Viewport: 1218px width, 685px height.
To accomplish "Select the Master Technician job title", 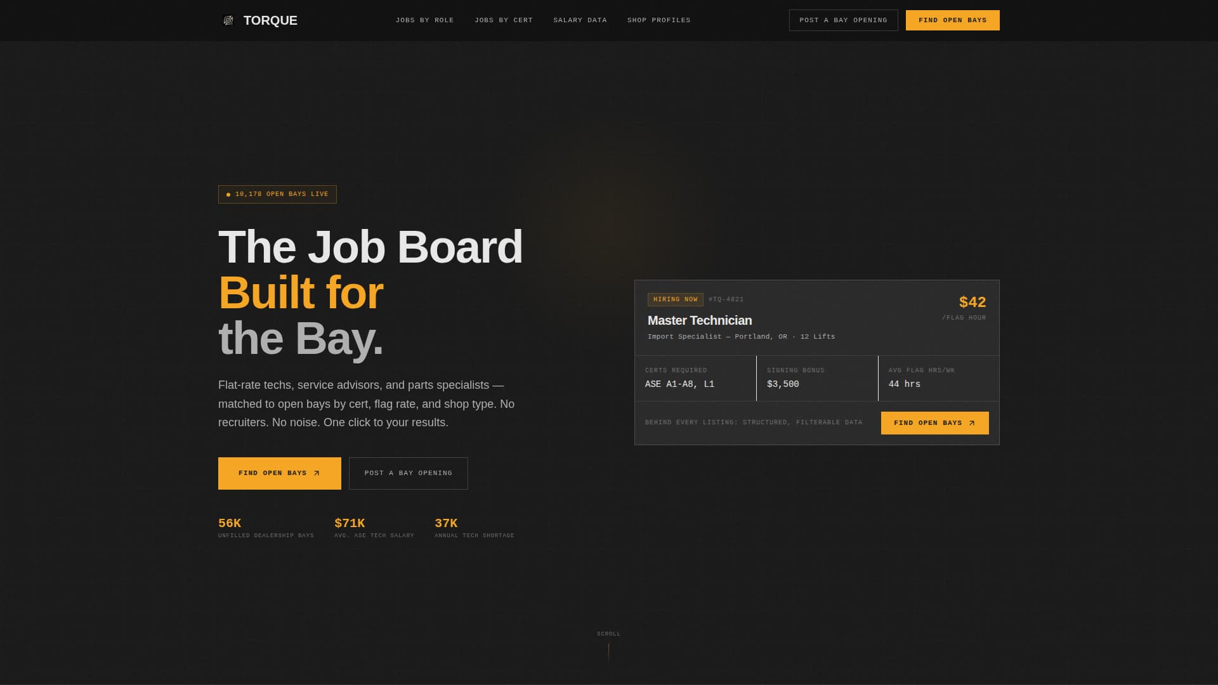I will pyautogui.click(x=700, y=320).
